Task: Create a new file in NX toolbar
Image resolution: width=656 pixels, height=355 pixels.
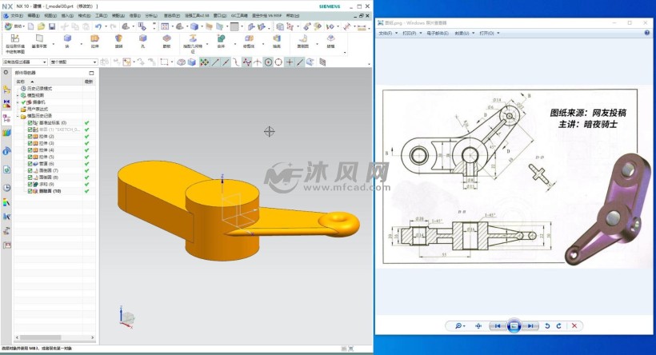Action: point(31,26)
